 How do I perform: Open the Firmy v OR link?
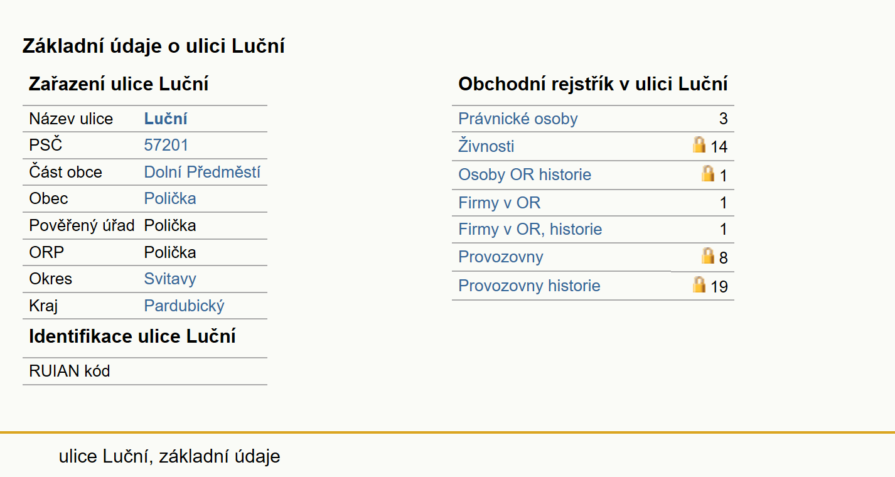[500, 203]
